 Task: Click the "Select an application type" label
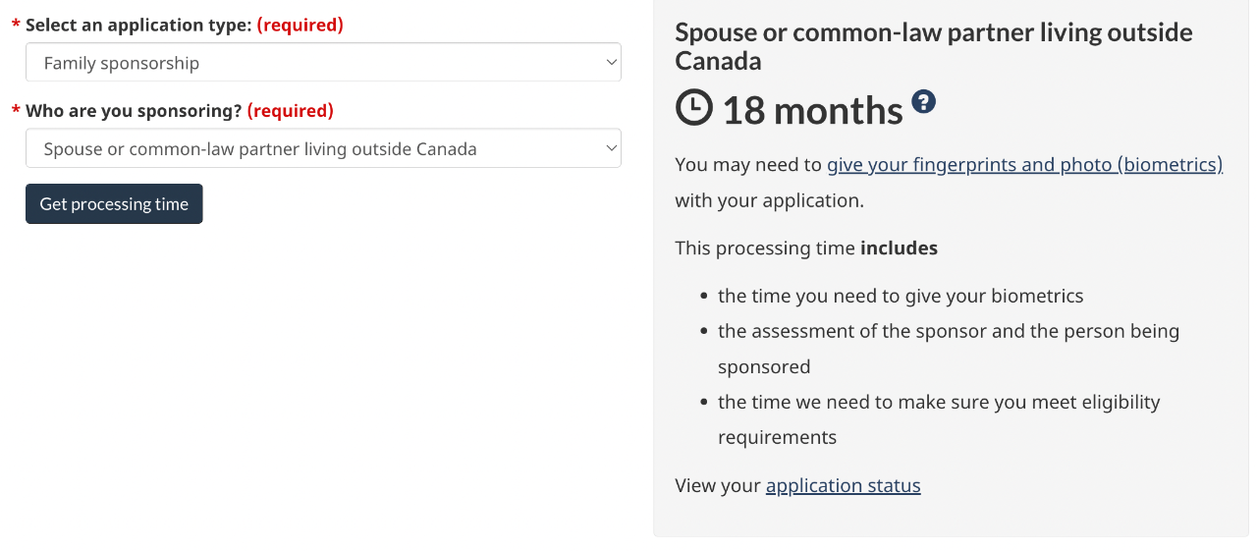(138, 26)
